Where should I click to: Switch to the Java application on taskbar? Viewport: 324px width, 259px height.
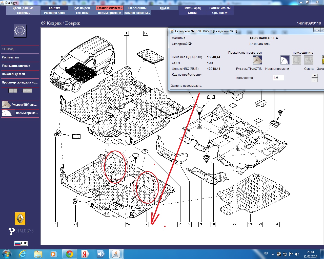pyautogui.click(x=116, y=254)
